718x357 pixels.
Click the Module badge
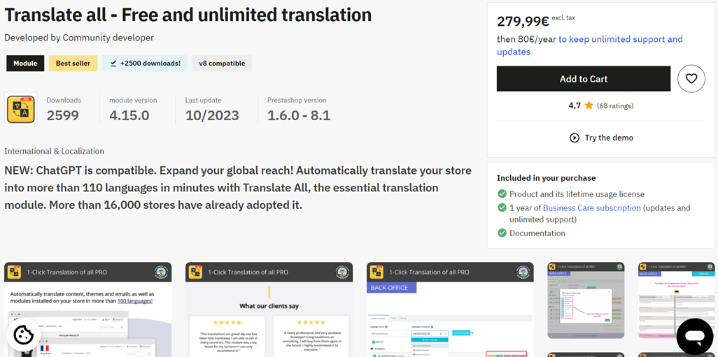(x=25, y=64)
